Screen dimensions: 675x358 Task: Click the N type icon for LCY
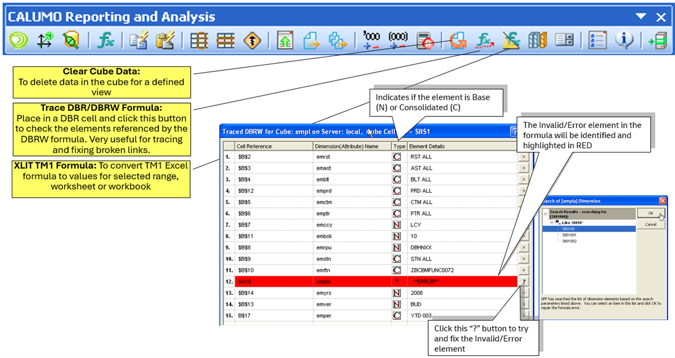point(397,225)
